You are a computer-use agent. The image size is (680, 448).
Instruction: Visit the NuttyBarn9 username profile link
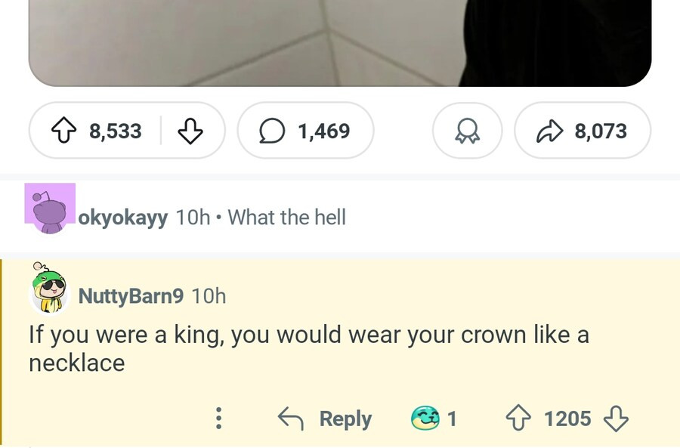click(x=131, y=295)
